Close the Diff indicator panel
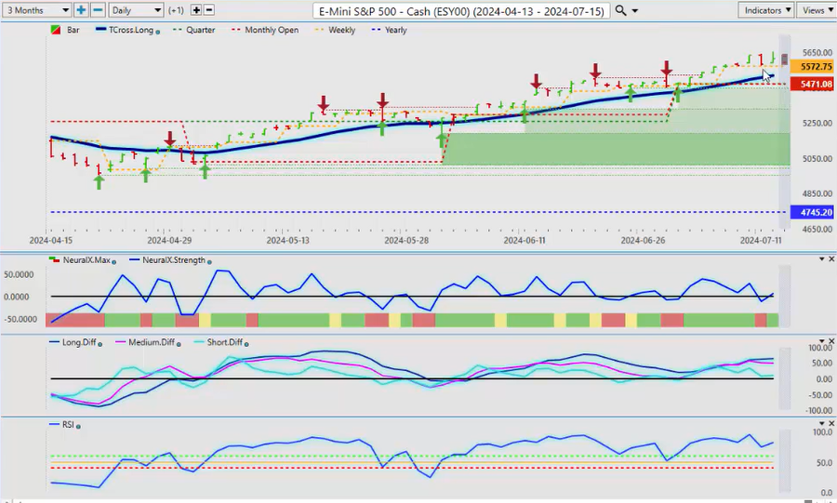 (x=831, y=341)
